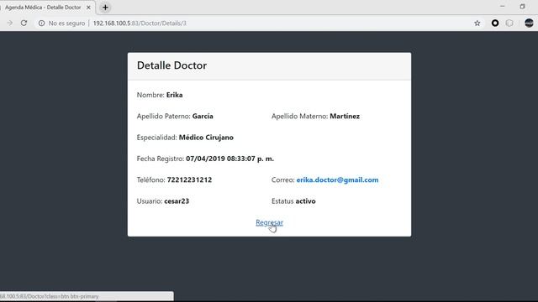Viewport: 538px width, 302px height.
Task: Reload the page with the refresh icon
Action: click(24, 23)
